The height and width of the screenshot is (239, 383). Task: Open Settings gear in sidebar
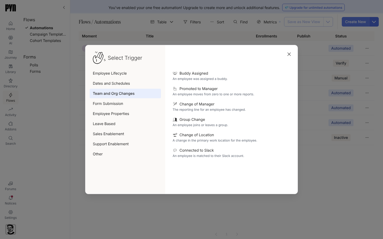point(11,215)
